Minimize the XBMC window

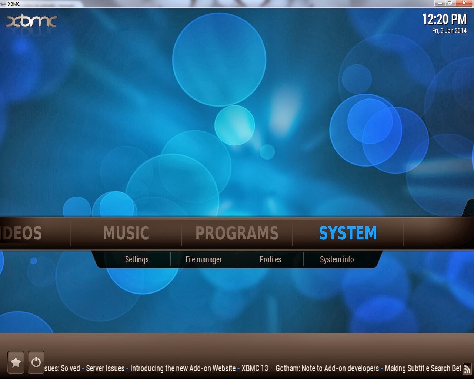click(440, 3)
